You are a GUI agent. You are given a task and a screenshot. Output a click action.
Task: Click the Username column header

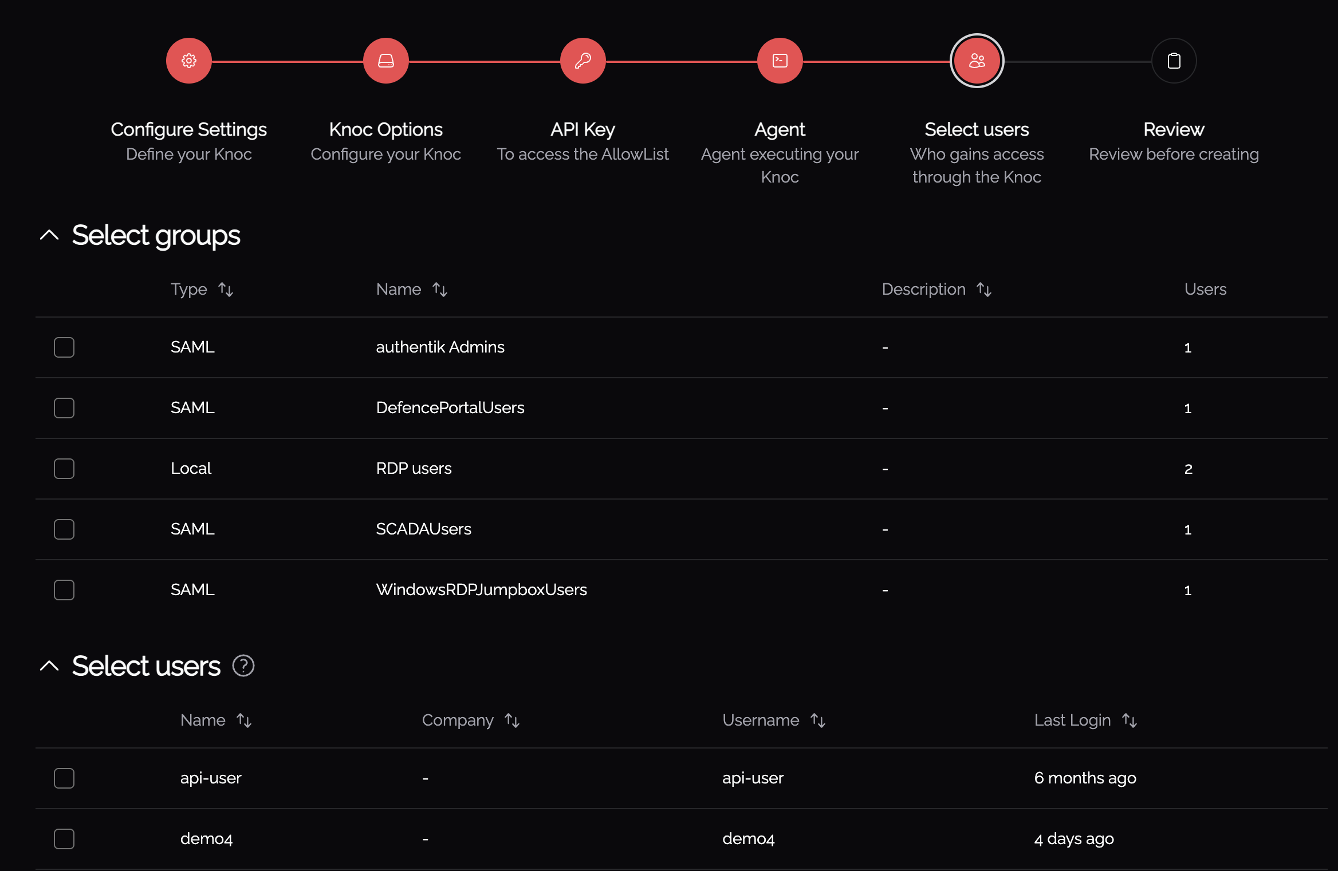[761, 720]
